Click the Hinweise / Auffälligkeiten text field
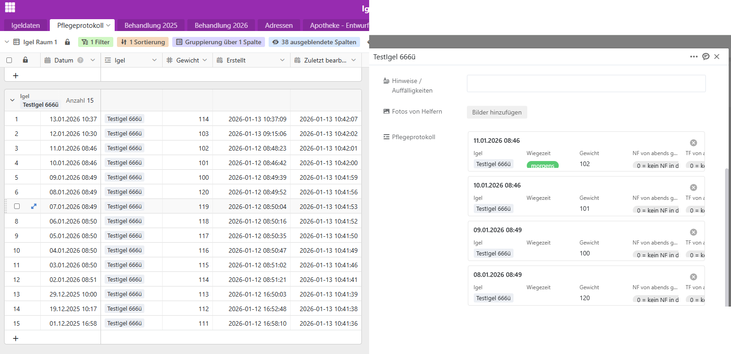This screenshot has width=731, height=354. (586, 83)
